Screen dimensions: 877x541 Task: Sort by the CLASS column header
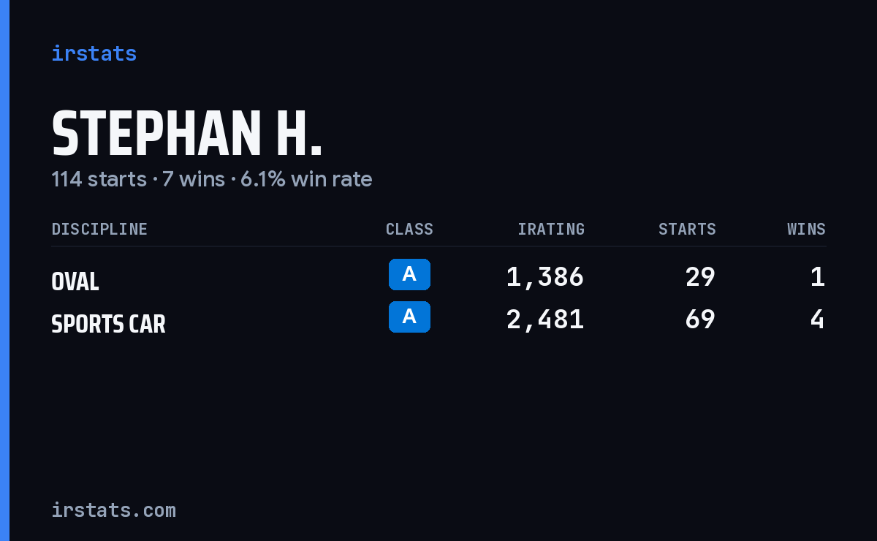[x=409, y=230]
